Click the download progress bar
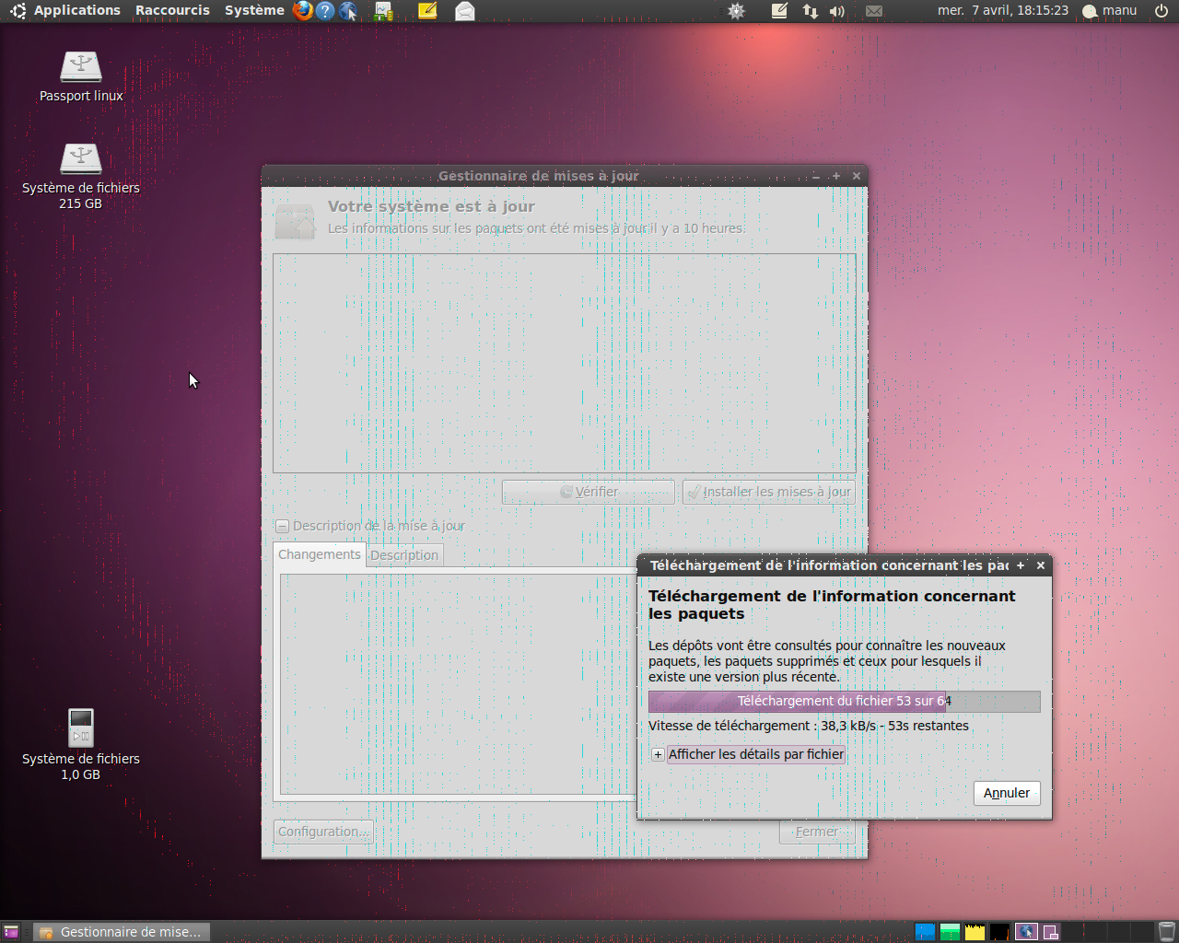Image resolution: width=1179 pixels, height=943 pixels. (x=844, y=702)
